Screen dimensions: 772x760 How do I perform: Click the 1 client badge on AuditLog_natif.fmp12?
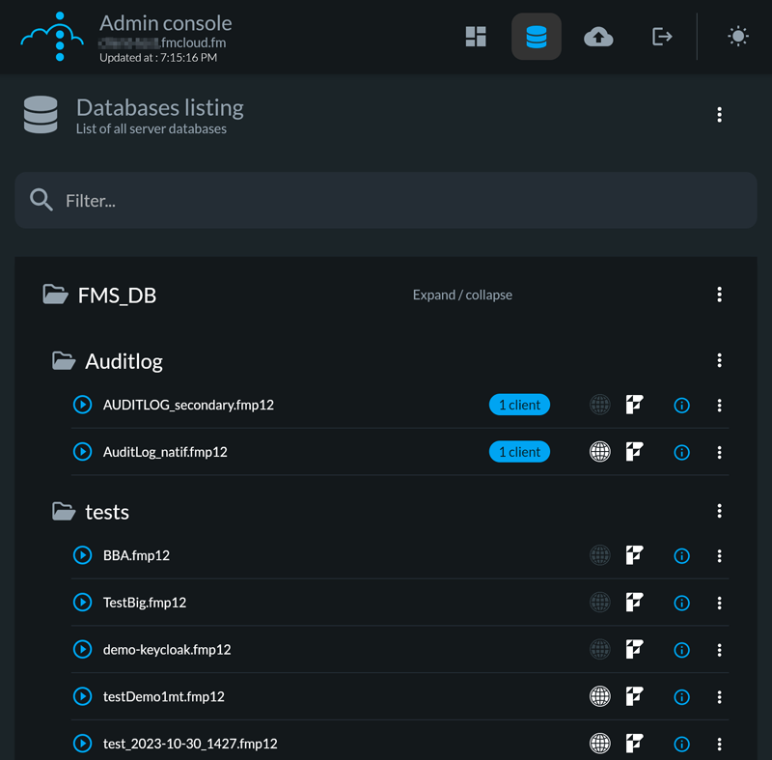tap(519, 452)
